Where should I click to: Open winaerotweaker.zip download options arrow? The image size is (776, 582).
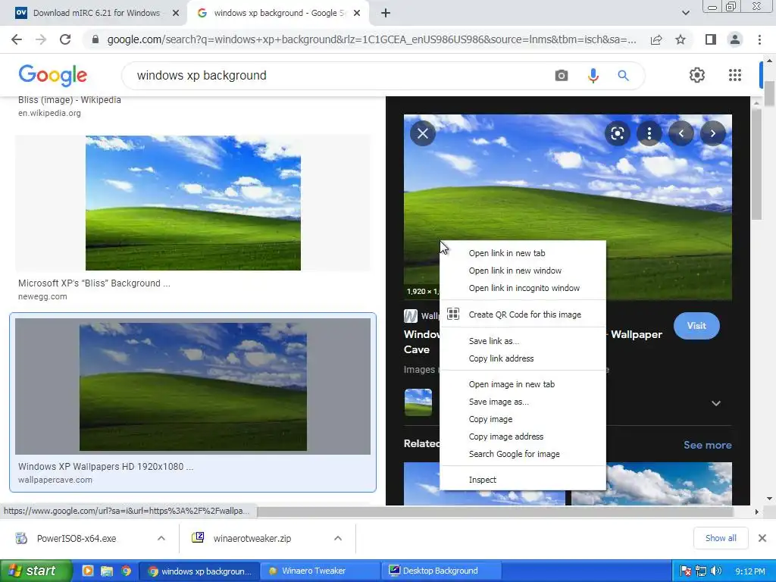pyautogui.click(x=338, y=538)
